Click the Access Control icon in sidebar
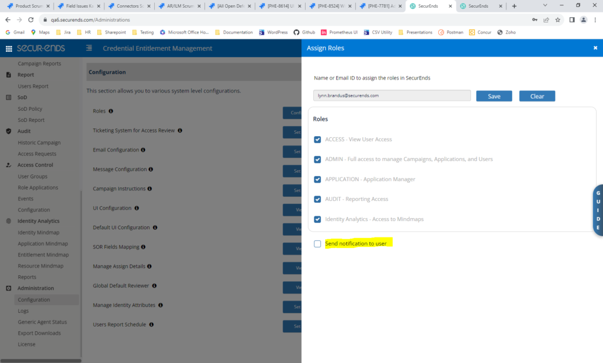This screenshot has width=603, height=363. [8, 165]
